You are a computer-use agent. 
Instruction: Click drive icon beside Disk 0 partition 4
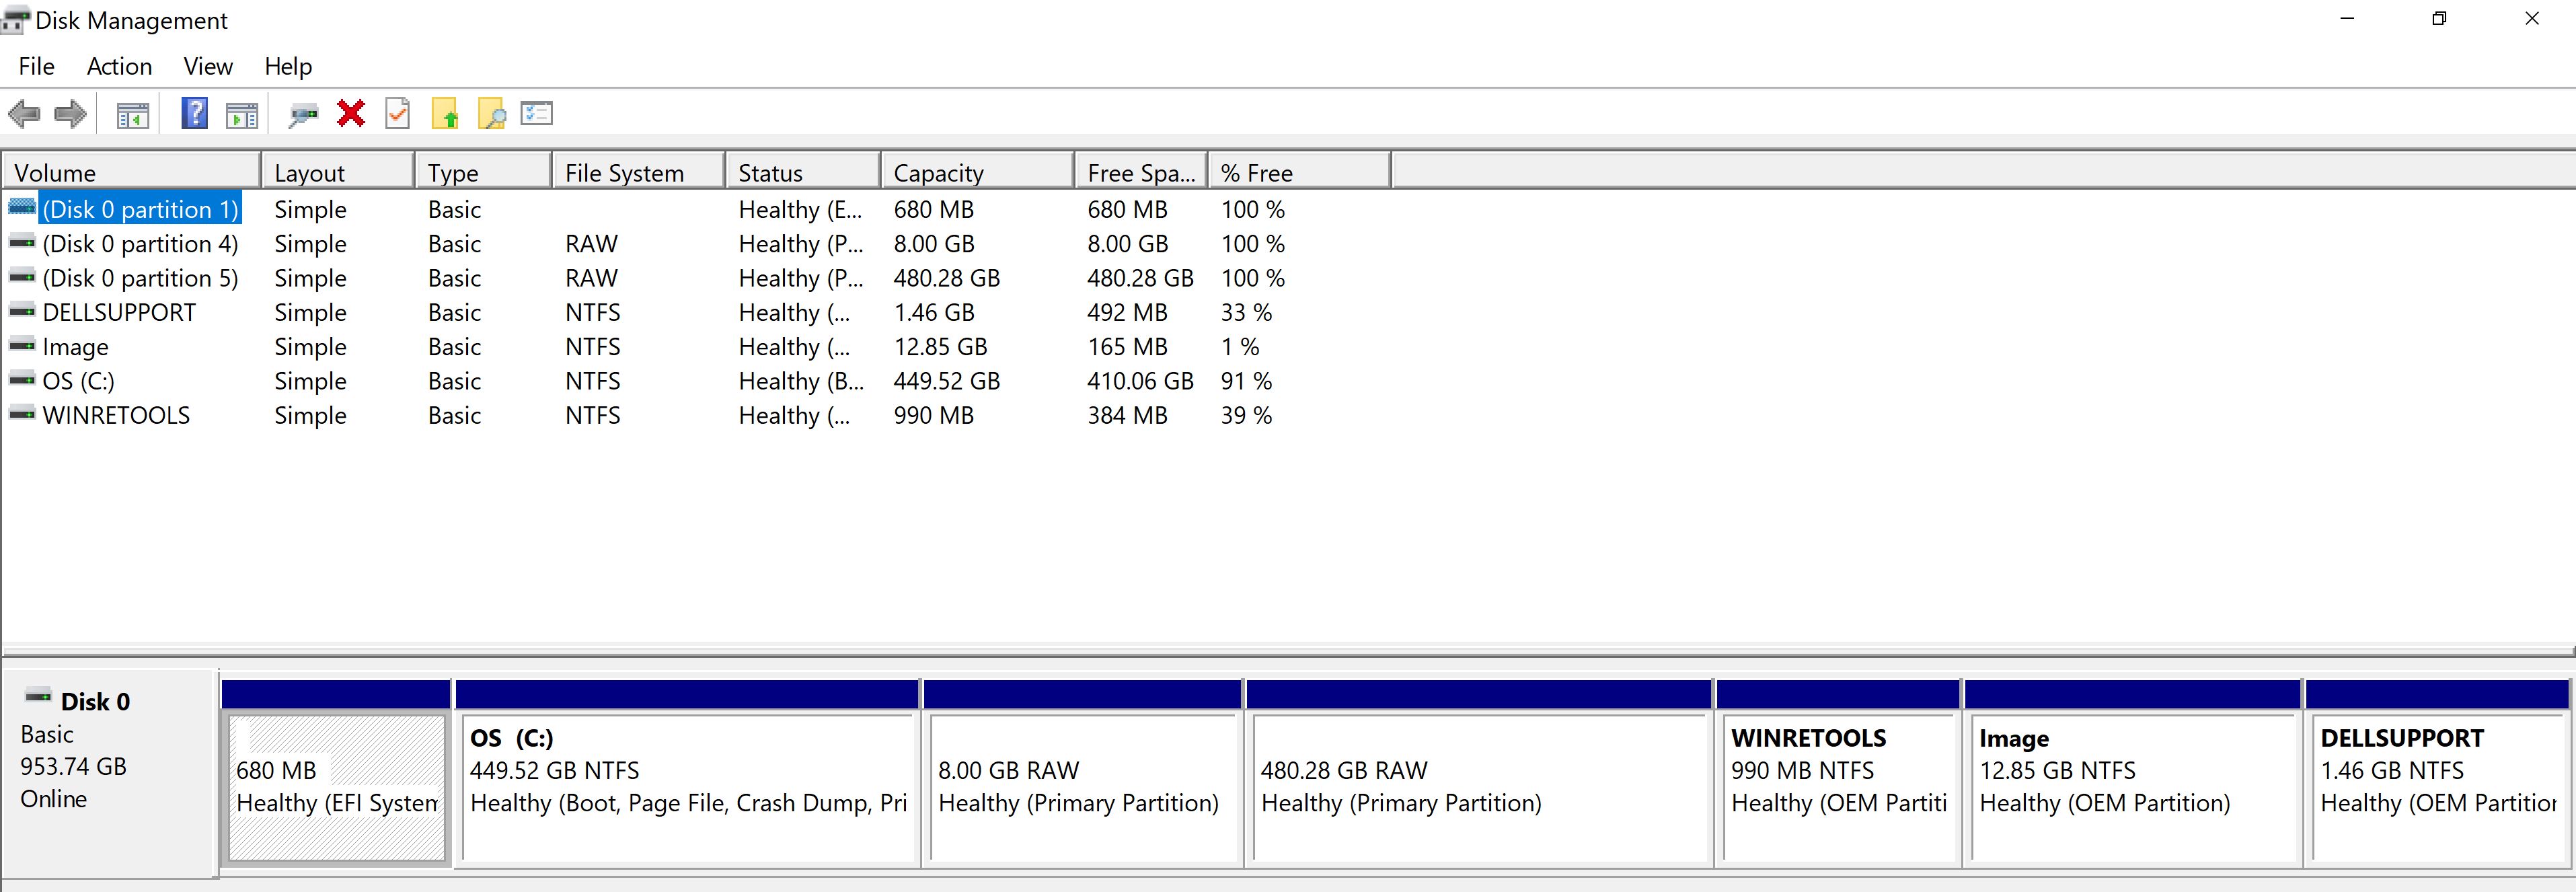(22, 242)
